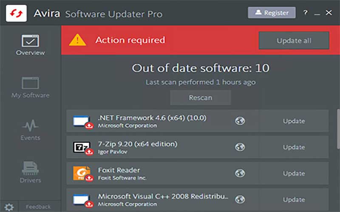Click the yellow warning triangle icon

pyautogui.click(x=78, y=40)
